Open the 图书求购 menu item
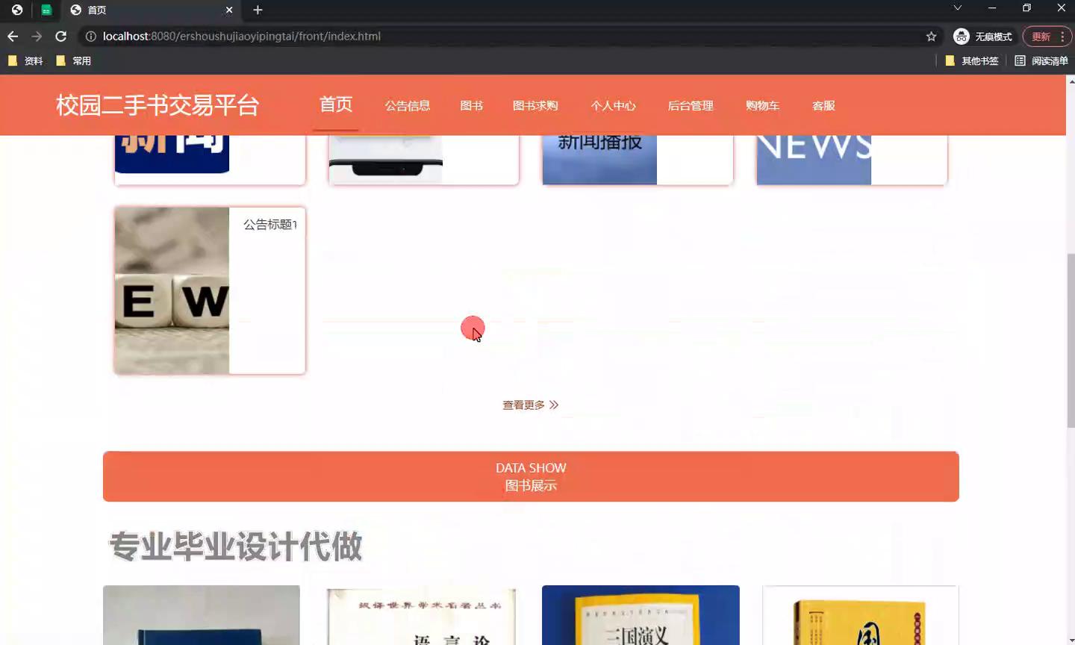 [x=535, y=105]
